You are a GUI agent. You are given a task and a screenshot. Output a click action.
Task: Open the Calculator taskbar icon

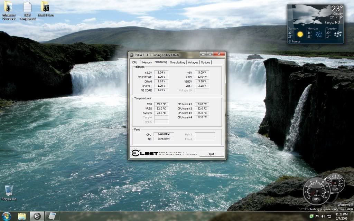pyautogui.click(x=52, y=216)
